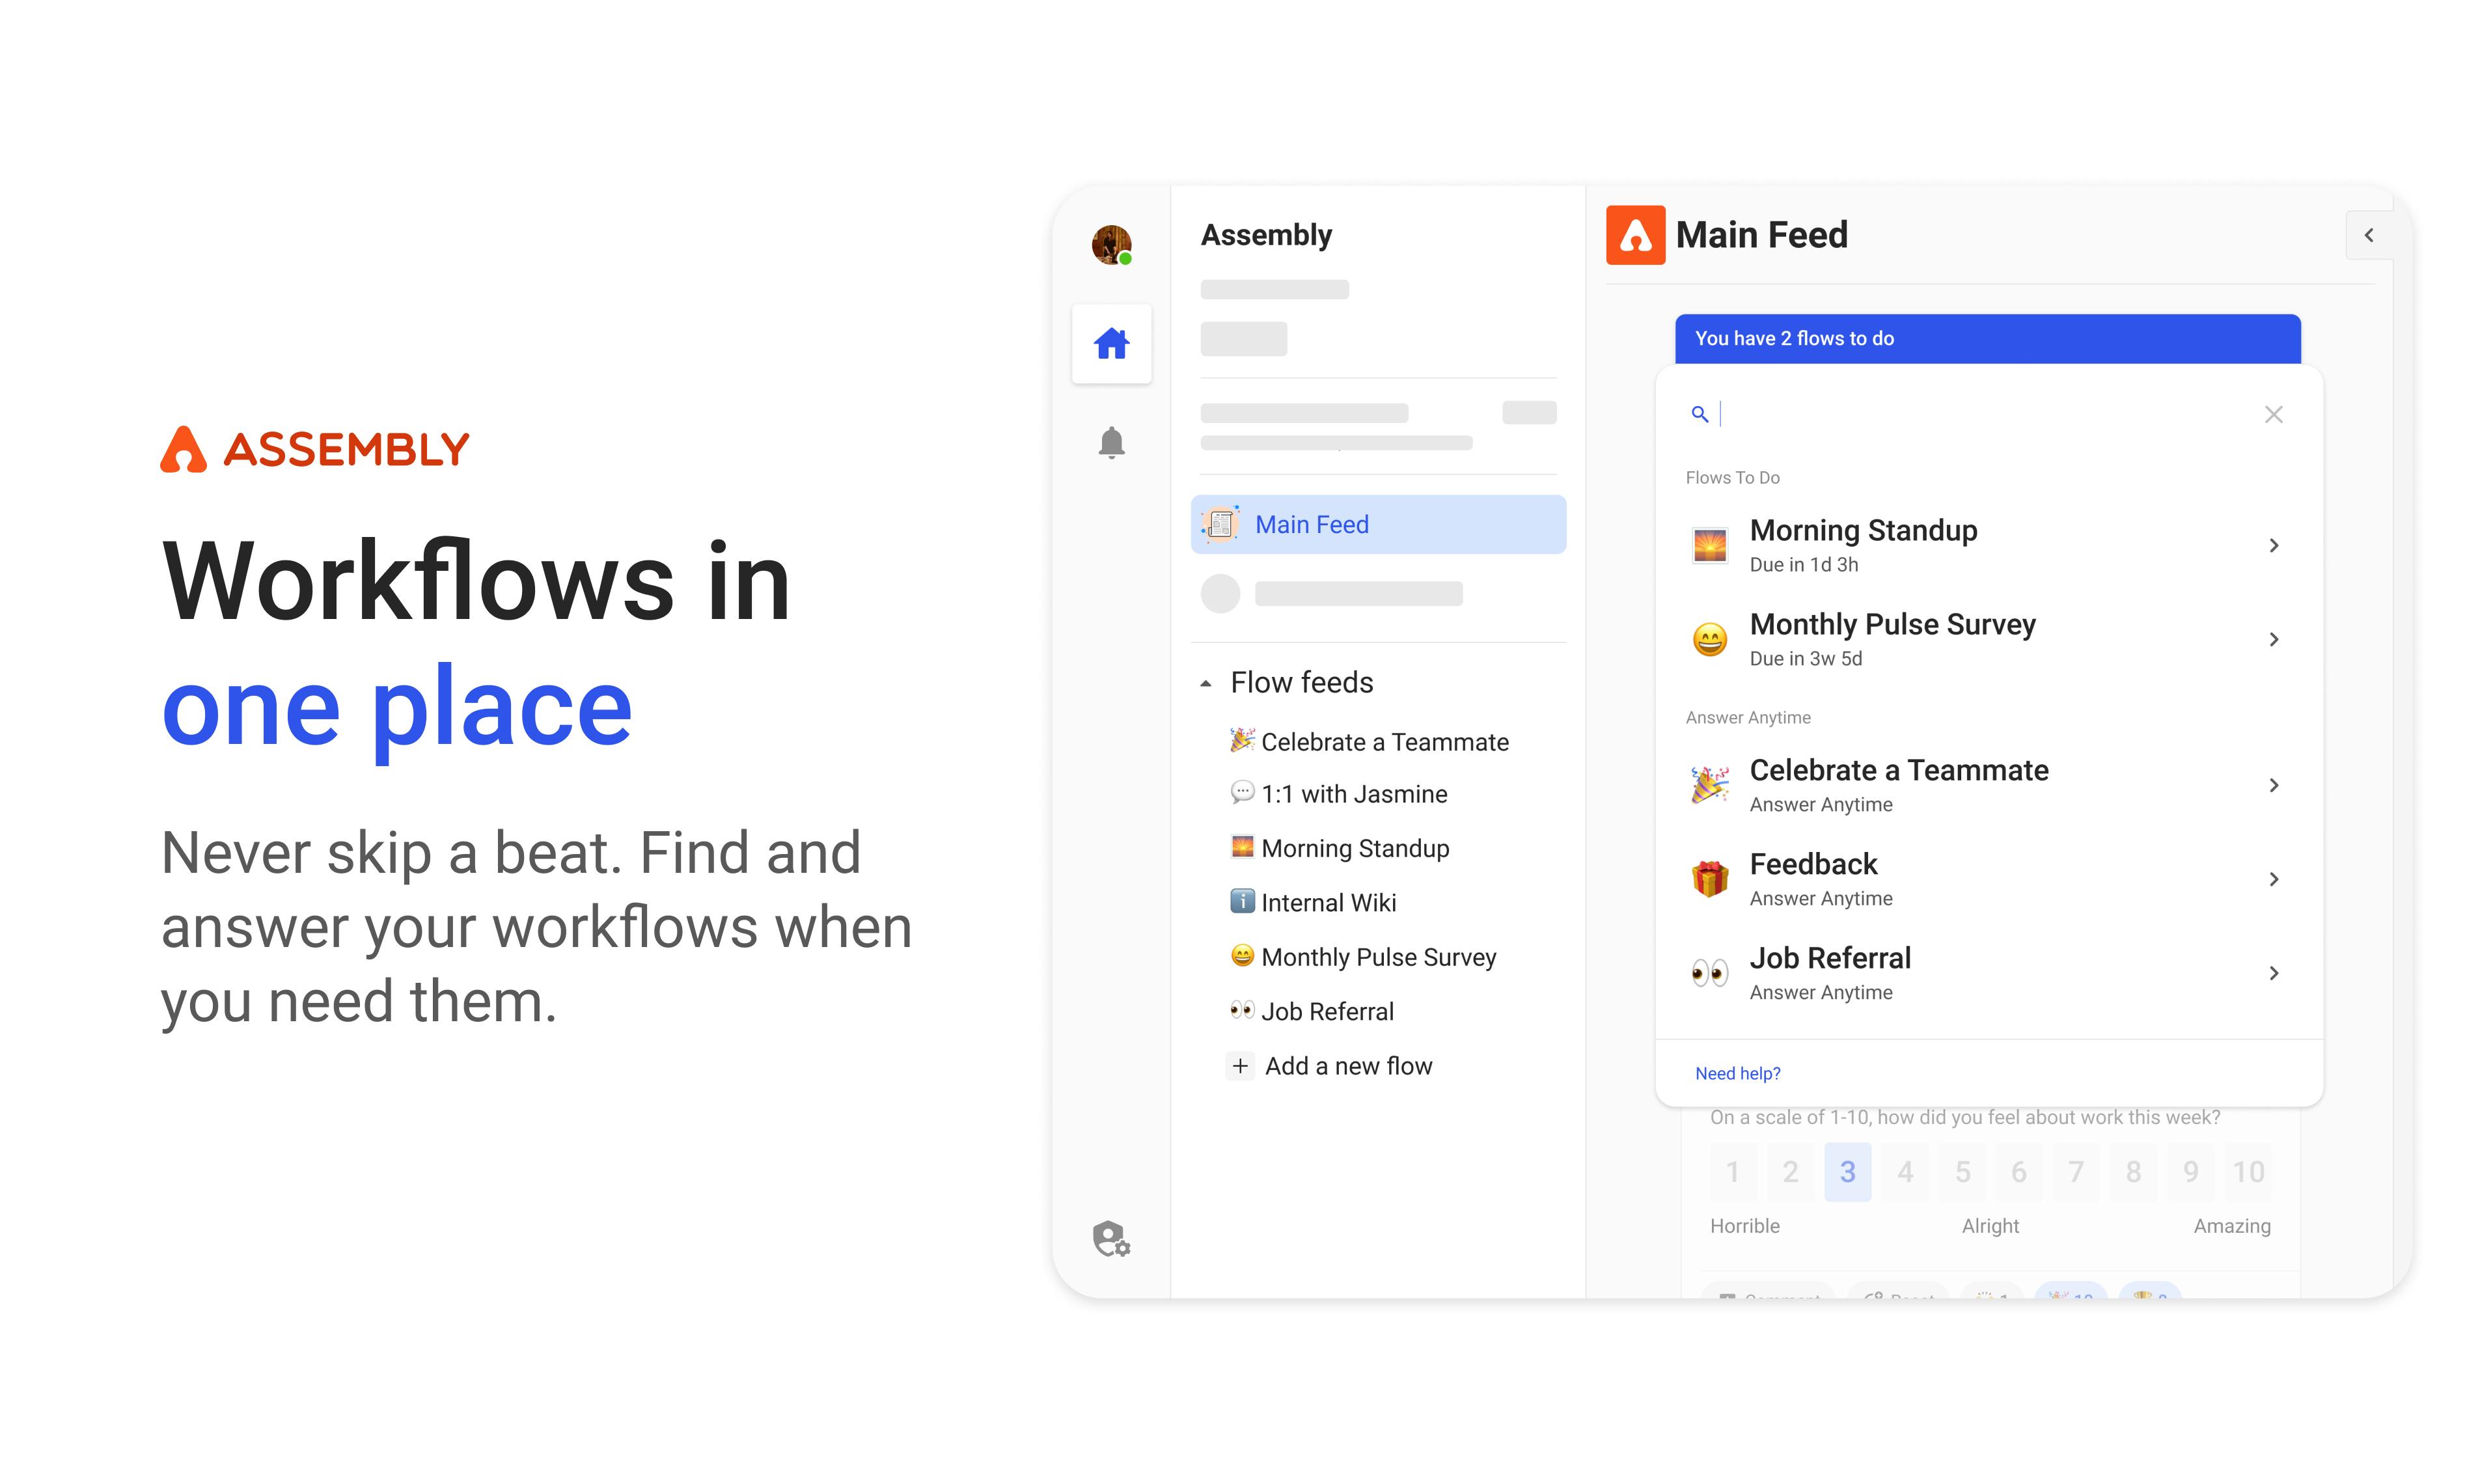2480x1484 pixels.
Task: Select rating 4 on the work scale
Action: tap(1905, 1172)
